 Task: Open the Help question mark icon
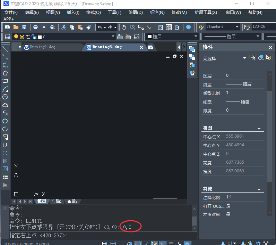click(188, 27)
